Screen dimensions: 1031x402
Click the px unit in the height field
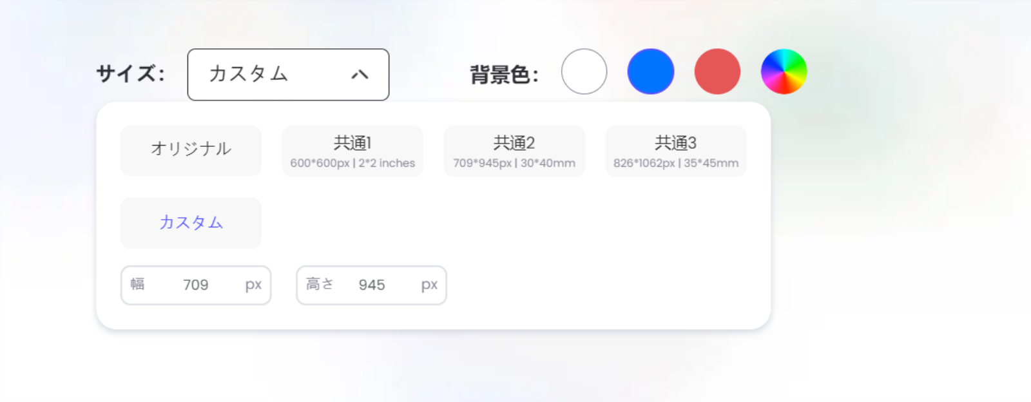(x=429, y=285)
